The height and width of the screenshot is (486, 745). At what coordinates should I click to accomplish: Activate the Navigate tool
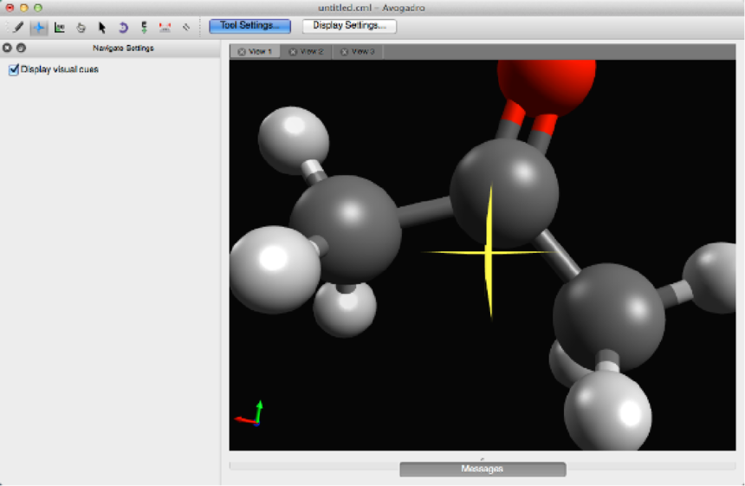coord(39,27)
